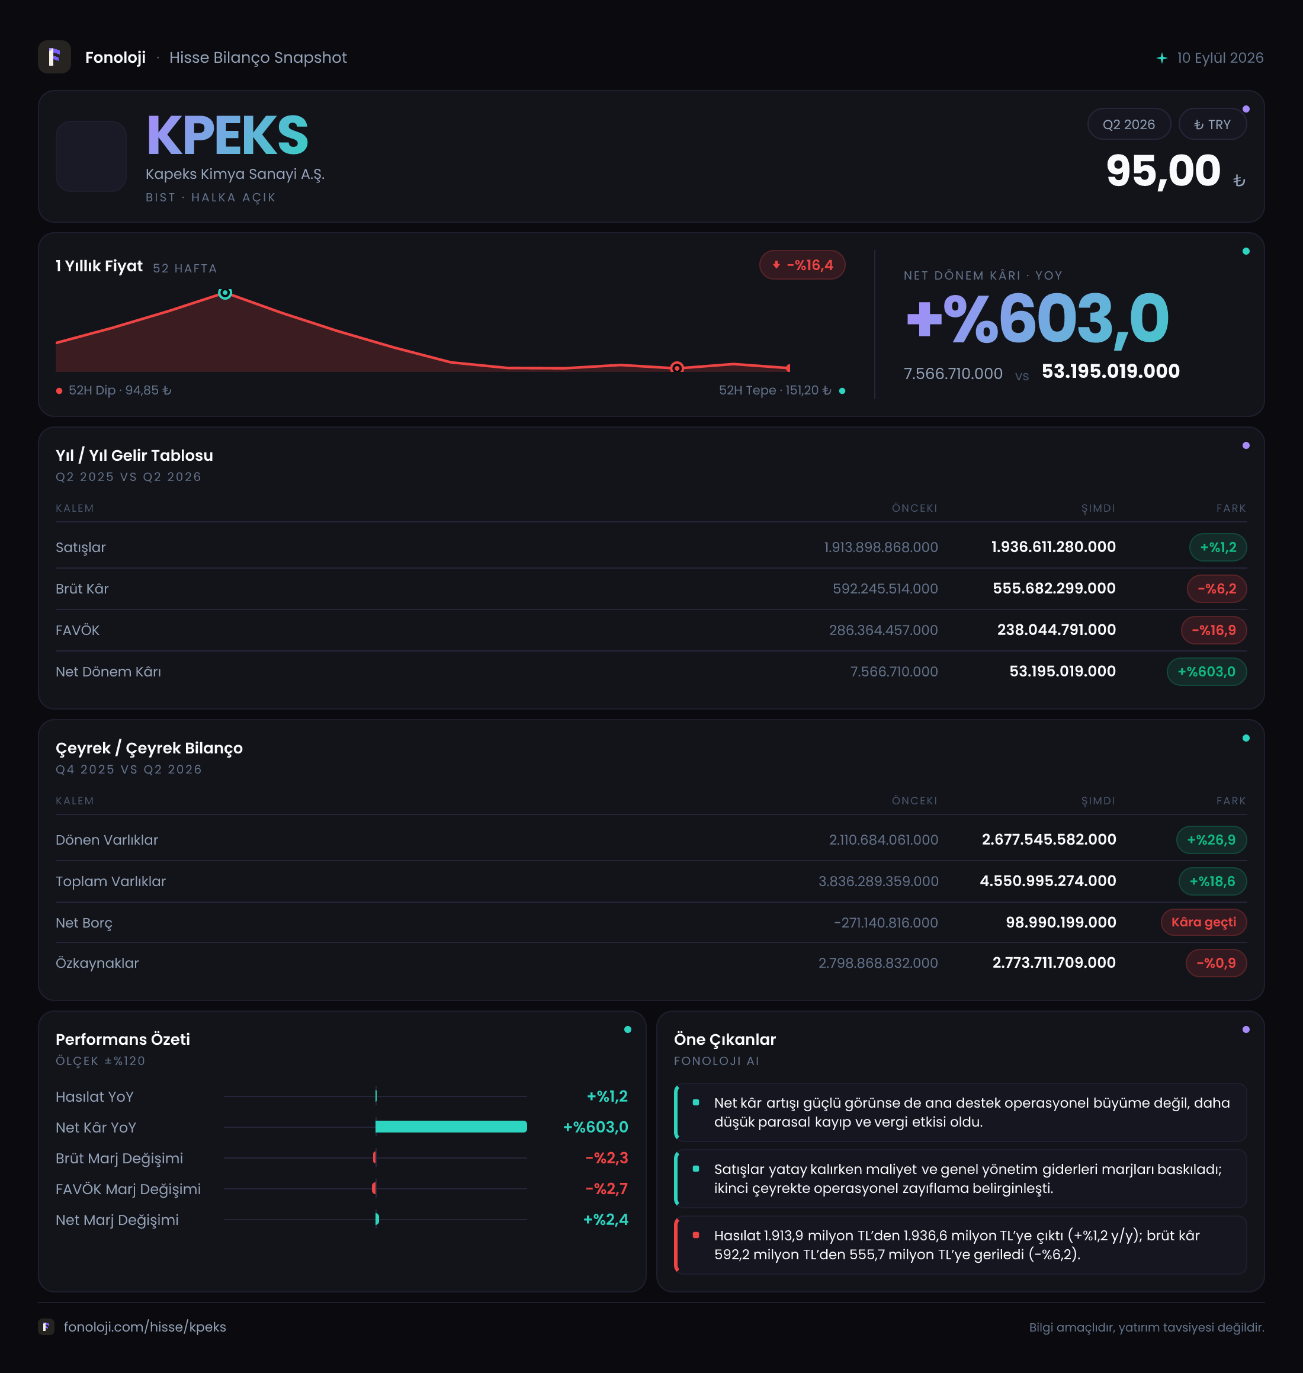This screenshot has height=1373, width=1303.
Task: Click the KPEKS company logo placeholder
Action: click(x=91, y=156)
